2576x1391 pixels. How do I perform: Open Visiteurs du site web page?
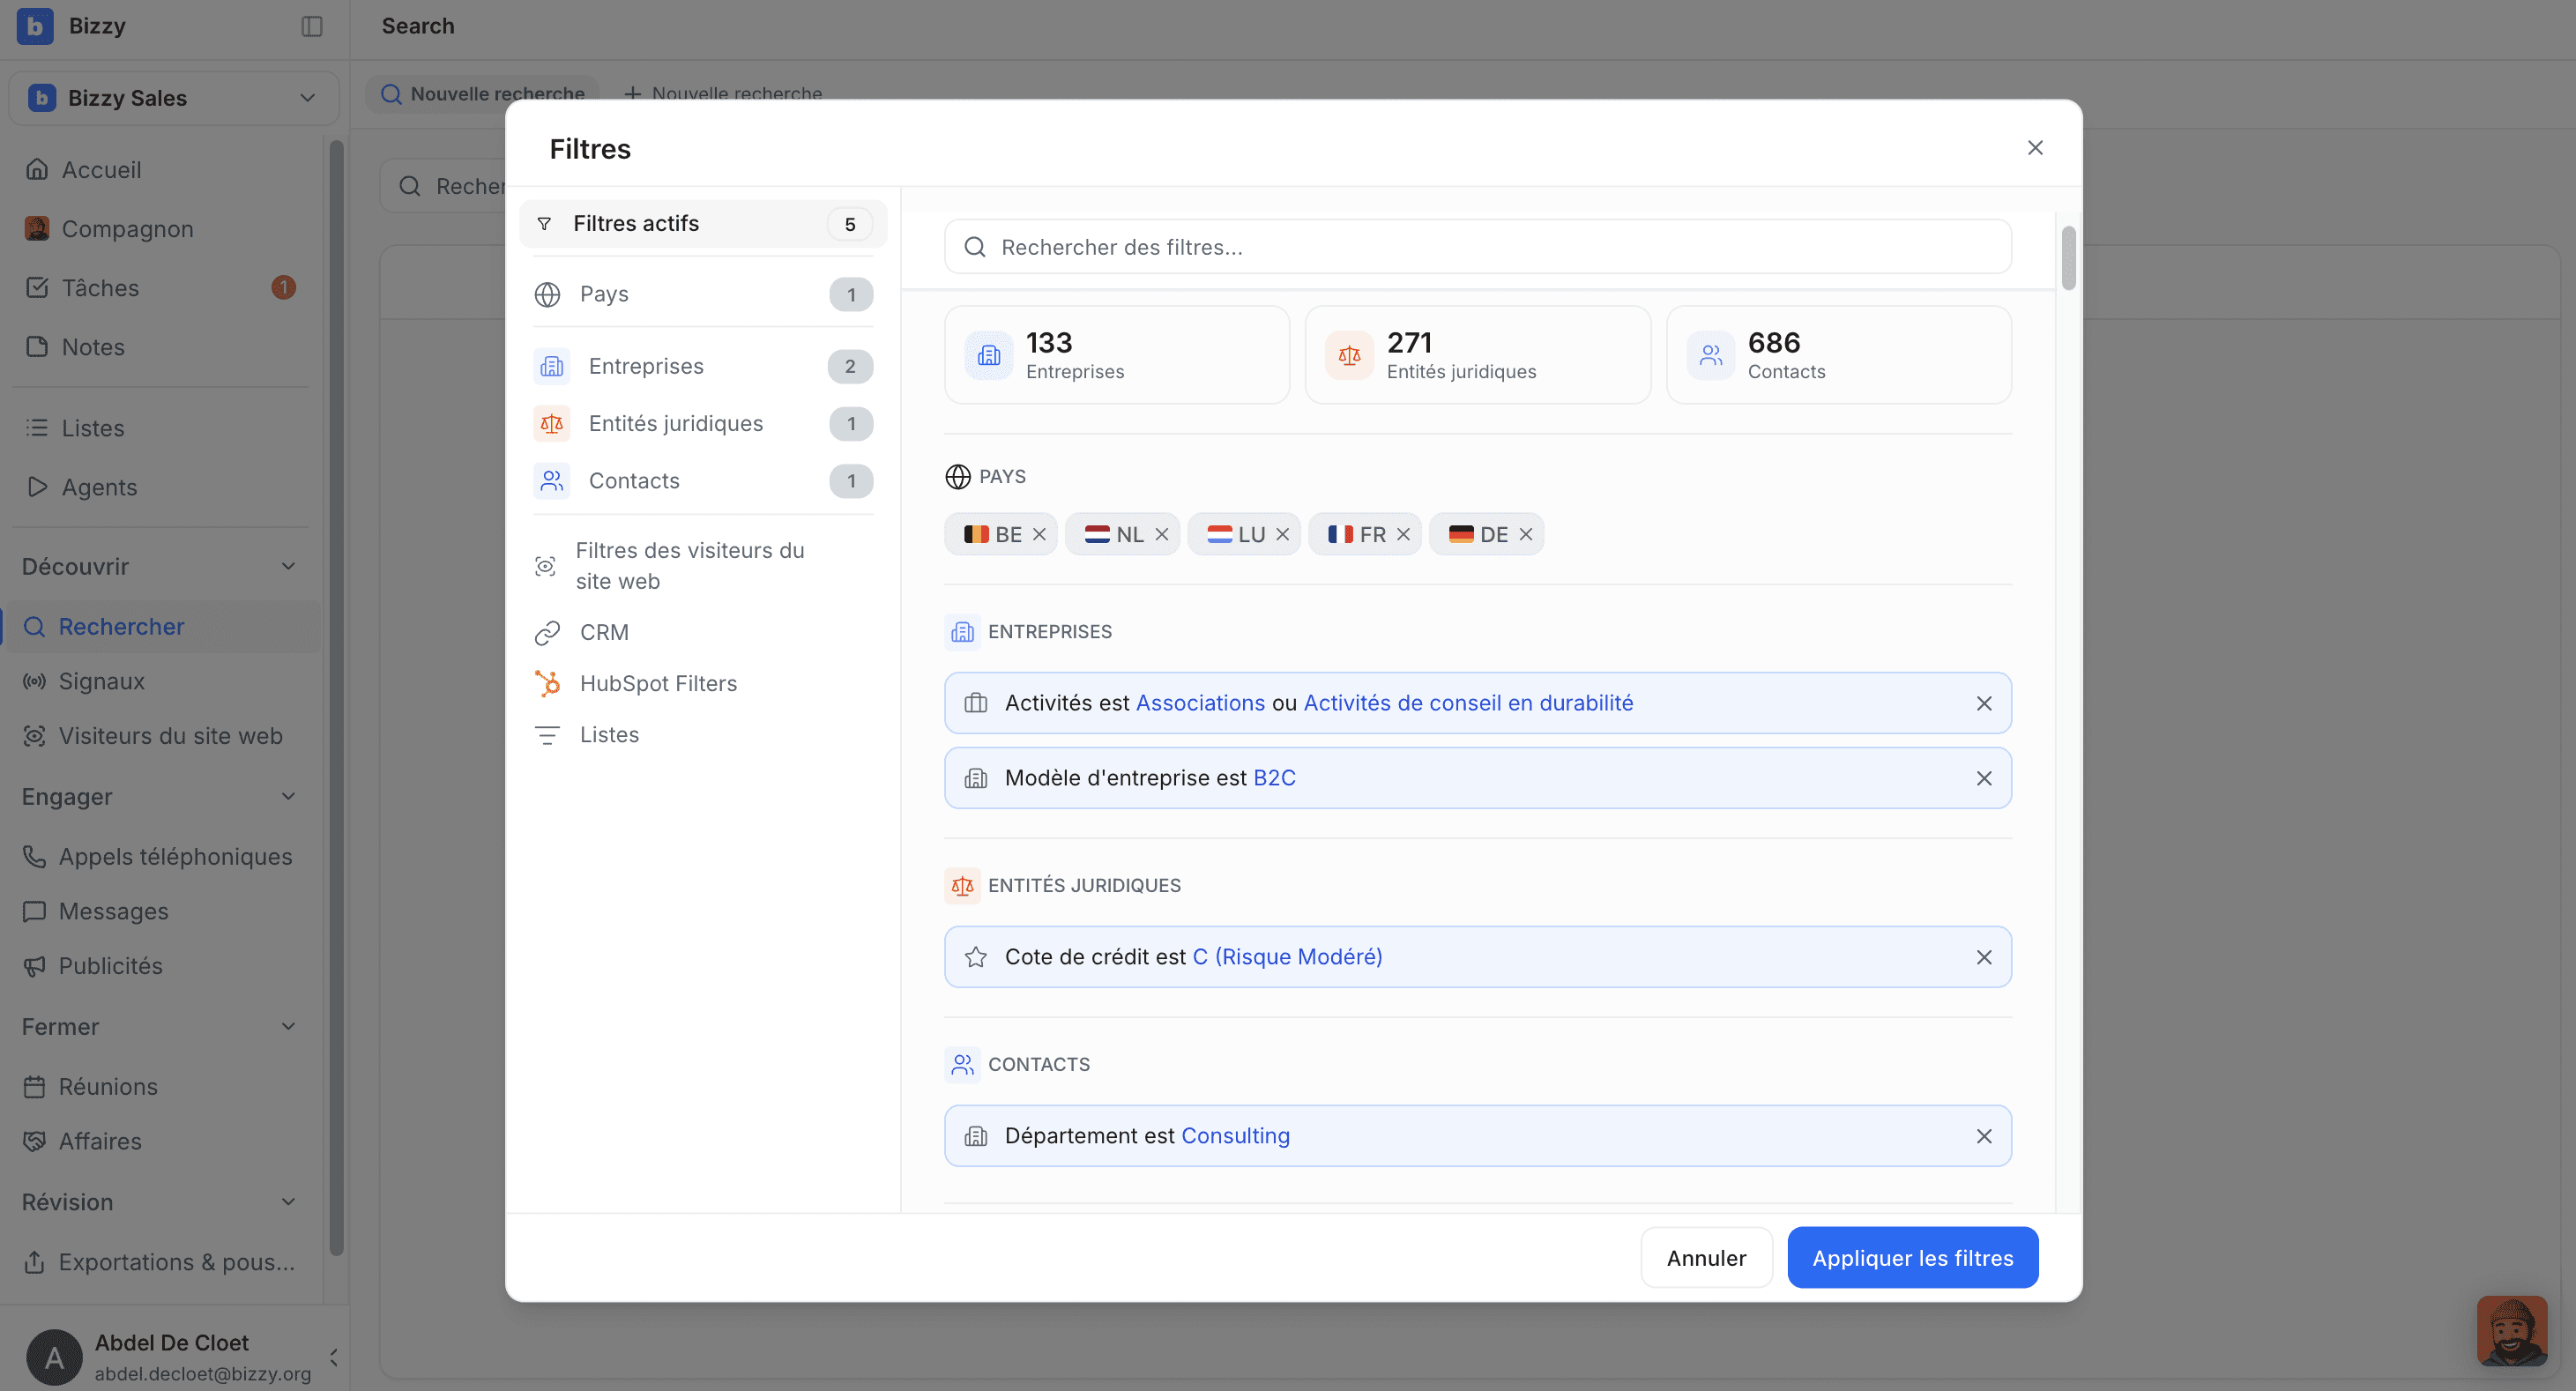click(152, 736)
